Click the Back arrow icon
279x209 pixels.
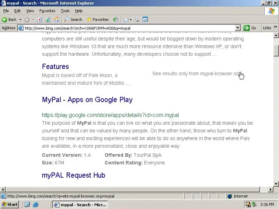(x=5, y=20)
